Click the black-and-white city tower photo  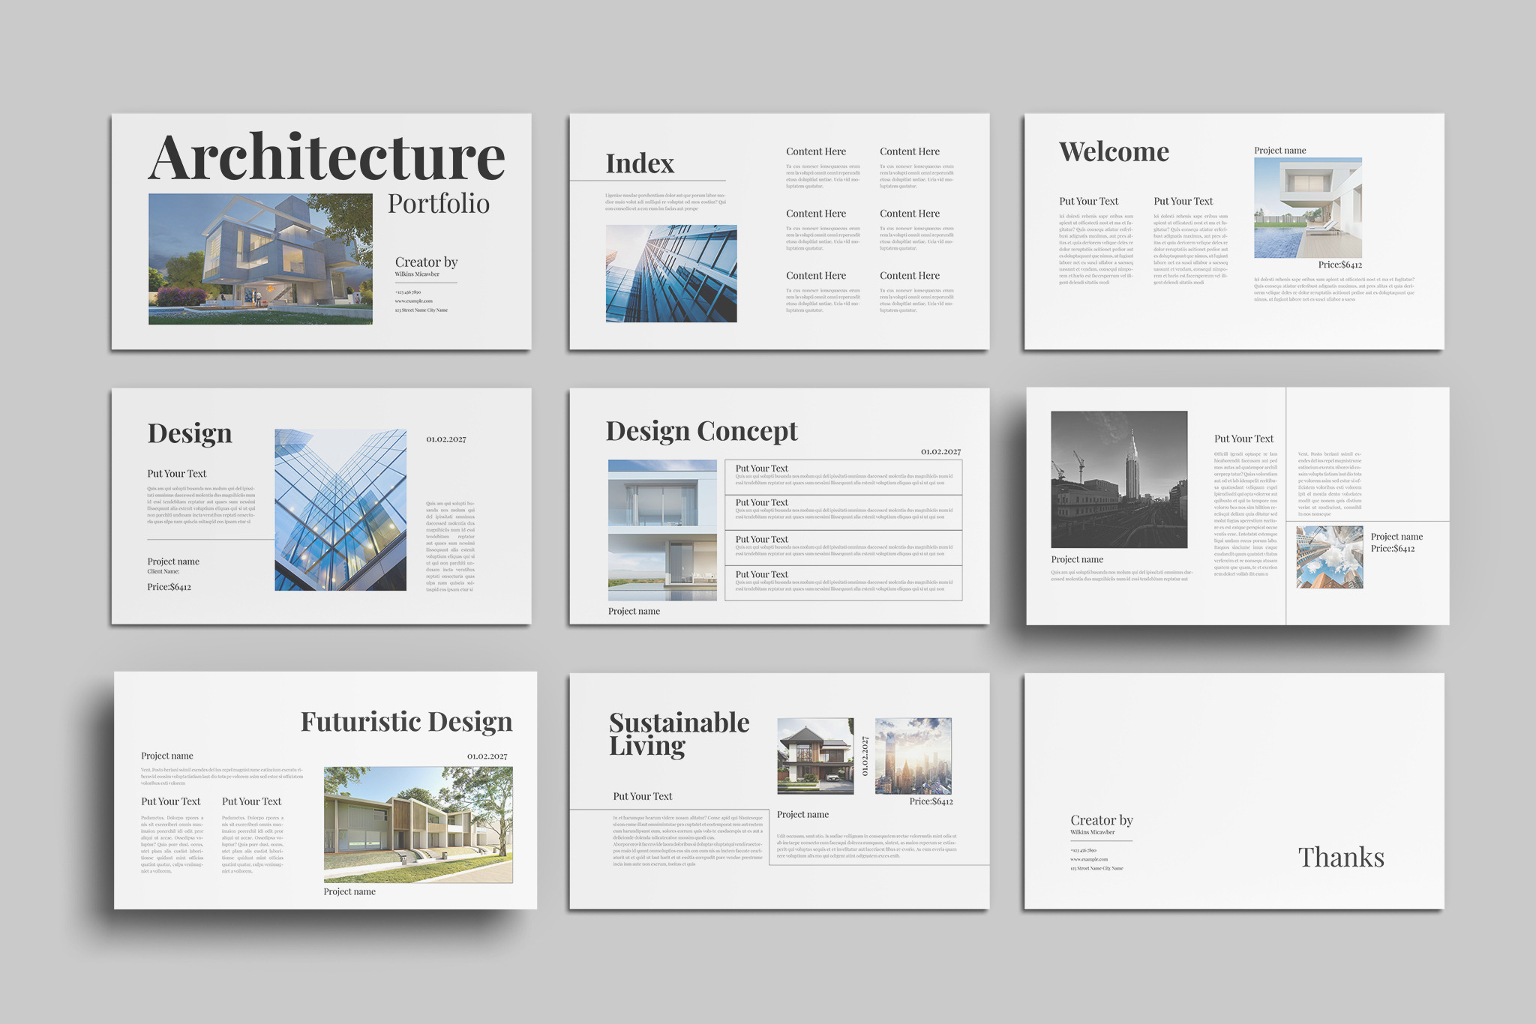[1119, 479]
